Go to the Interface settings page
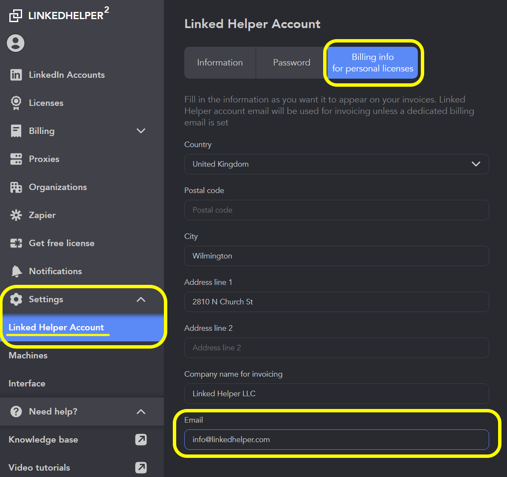Viewport: 507px width, 477px height. click(x=27, y=383)
